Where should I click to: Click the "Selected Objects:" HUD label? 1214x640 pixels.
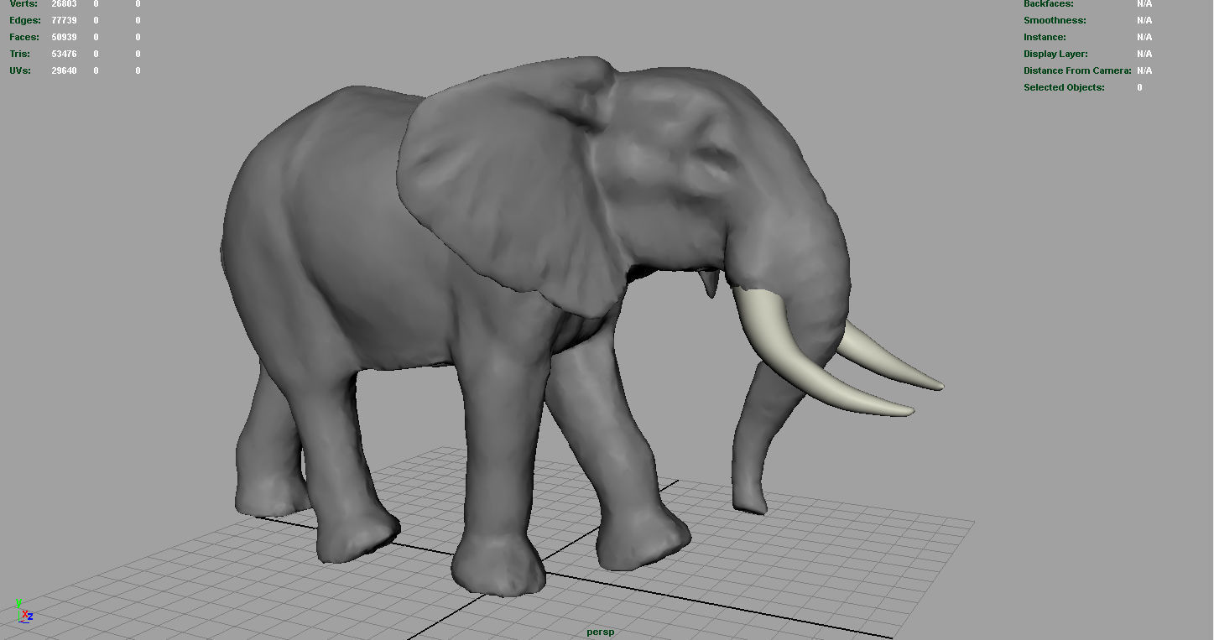1064,87
